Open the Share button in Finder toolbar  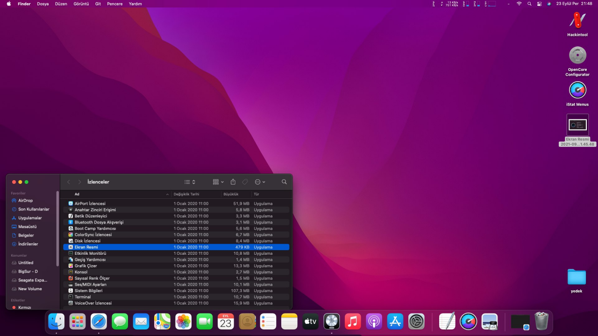pos(233,182)
